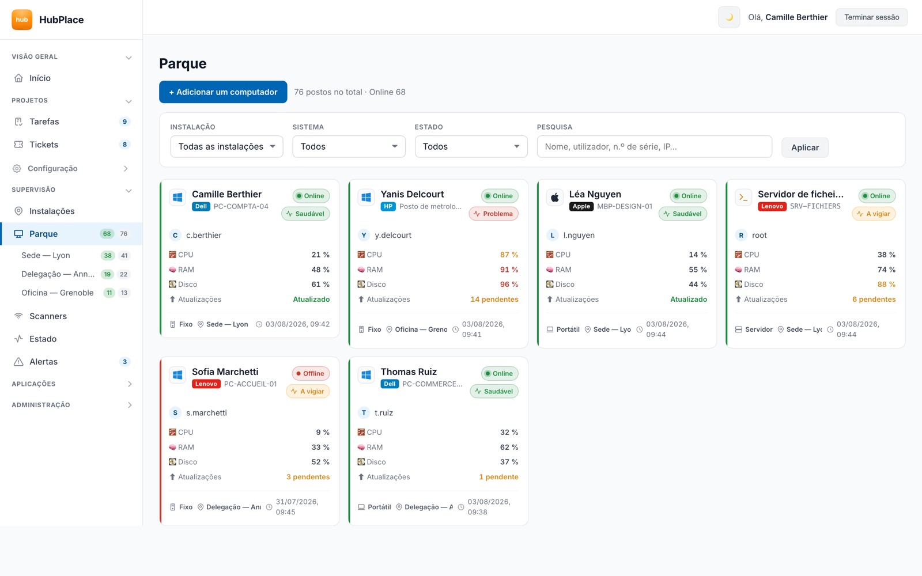Add a computer with Adicionar um computador
The height and width of the screenshot is (576, 922).
tap(223, 92)
